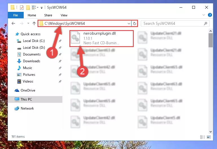Open the Home ribbon tab
Viewport: 217px width, 149px height.
(32, 15)
